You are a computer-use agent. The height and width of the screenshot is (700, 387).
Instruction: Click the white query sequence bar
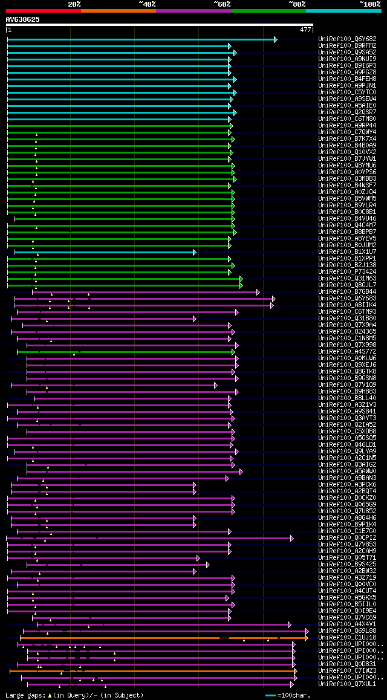160,25
